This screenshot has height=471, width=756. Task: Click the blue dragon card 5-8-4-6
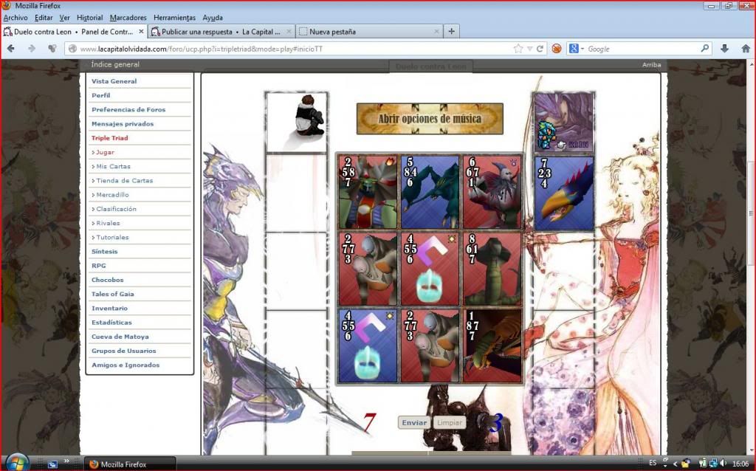coord(430,192)
